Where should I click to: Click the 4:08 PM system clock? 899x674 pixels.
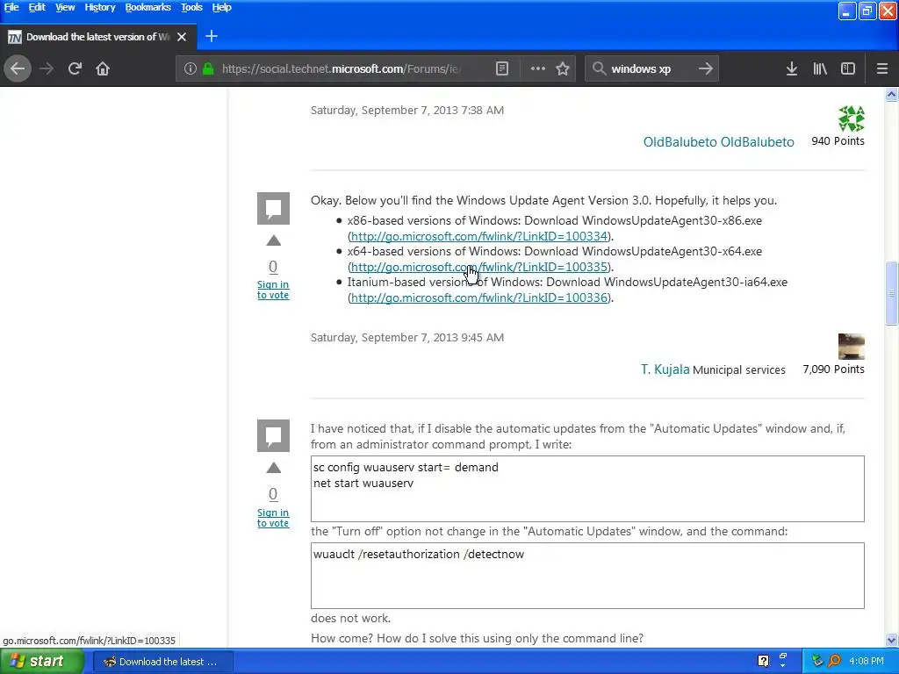(x=867, y=662)
